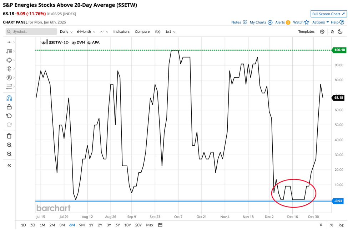Open the Indicators menu

121,32
